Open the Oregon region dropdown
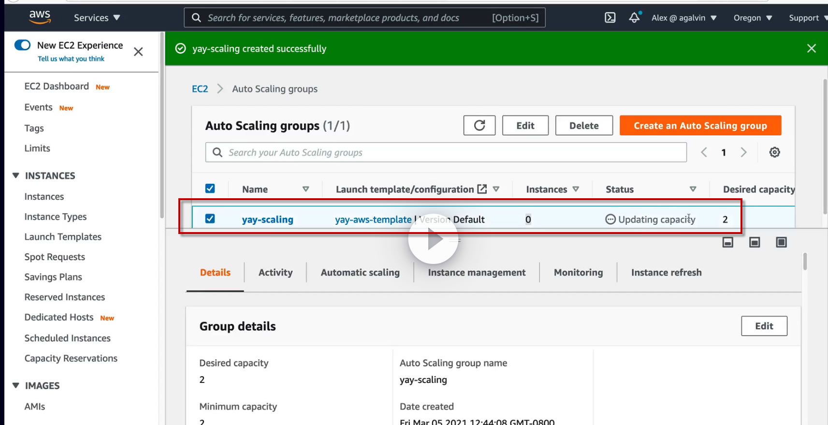The image size is (828, 425). point(752,18)
